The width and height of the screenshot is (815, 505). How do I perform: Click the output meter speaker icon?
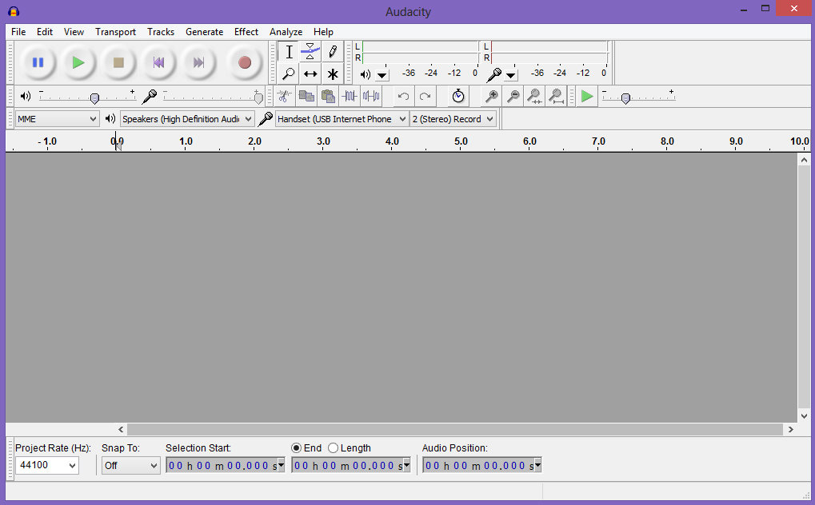point(366,74)
